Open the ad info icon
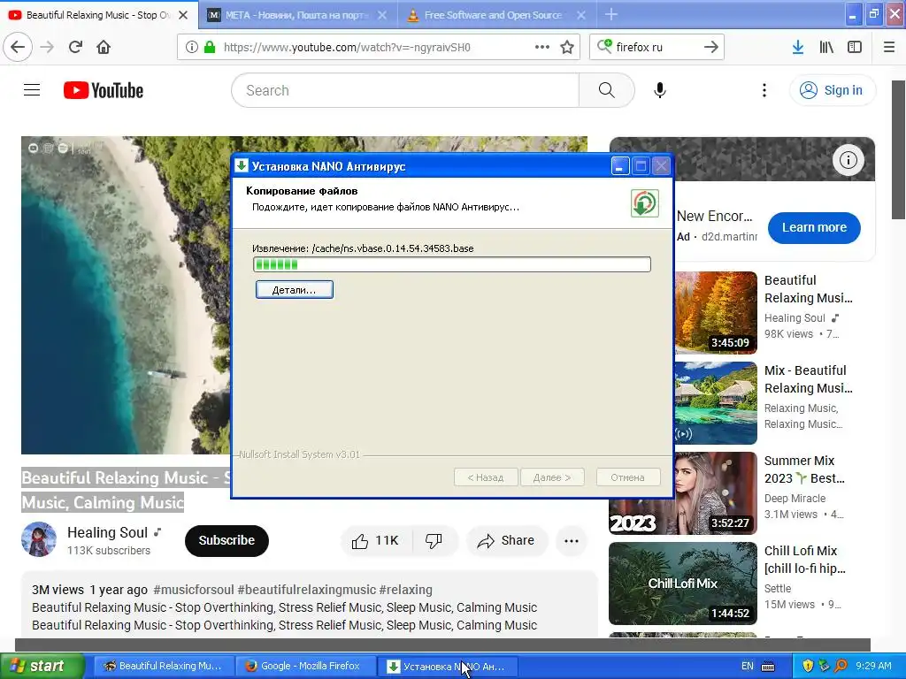The height and width of the screenshot is (679, 906). click(x=848, y=160)
